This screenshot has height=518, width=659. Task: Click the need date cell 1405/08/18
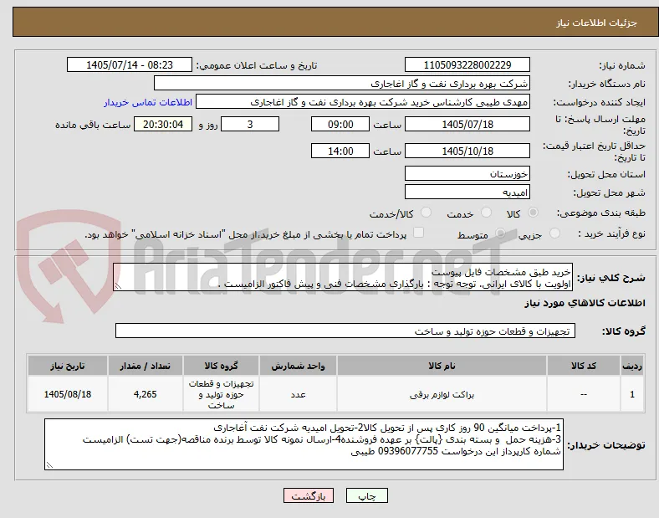coord(68,394)
